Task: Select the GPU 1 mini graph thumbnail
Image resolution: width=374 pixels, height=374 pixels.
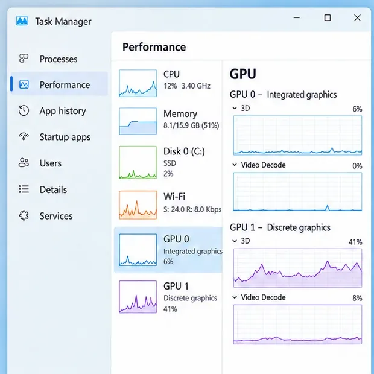Action: pyautogui.click(x=138, y=297)
